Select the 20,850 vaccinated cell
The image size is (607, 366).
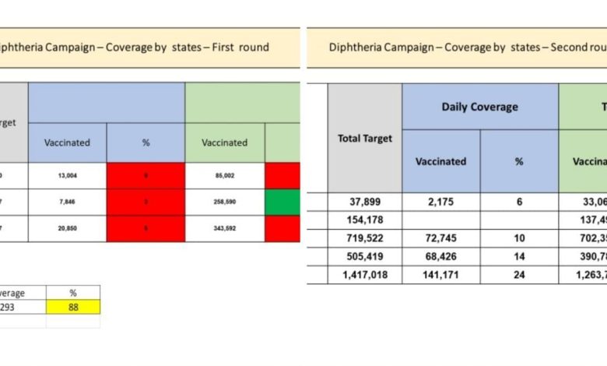(68, 228)
